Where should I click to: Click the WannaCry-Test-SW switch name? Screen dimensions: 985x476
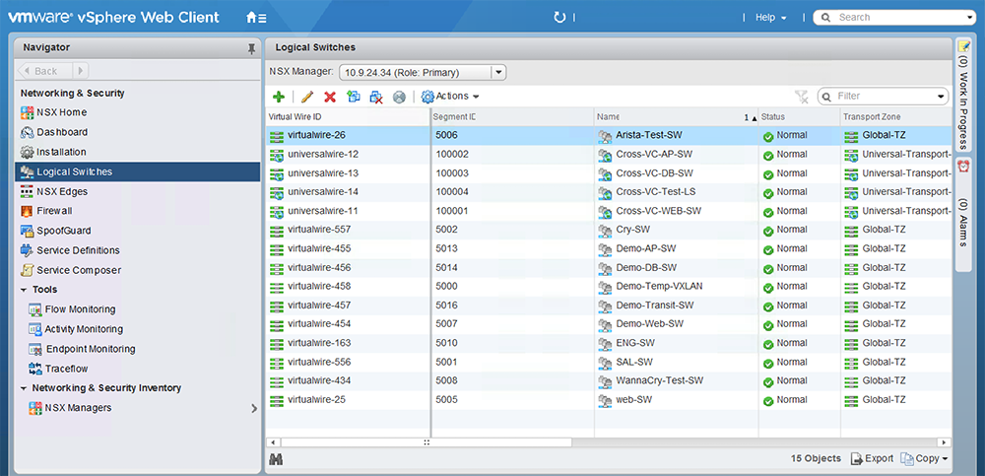click(660, 380)
